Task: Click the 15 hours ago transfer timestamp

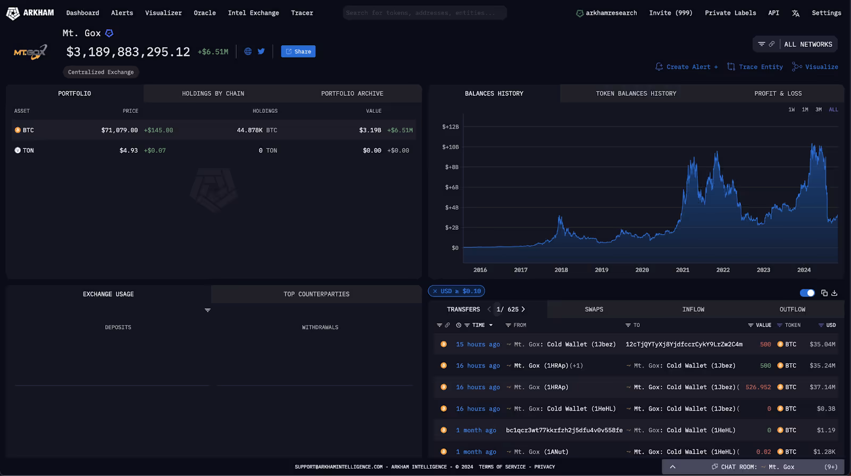Action: coord(478,345)
